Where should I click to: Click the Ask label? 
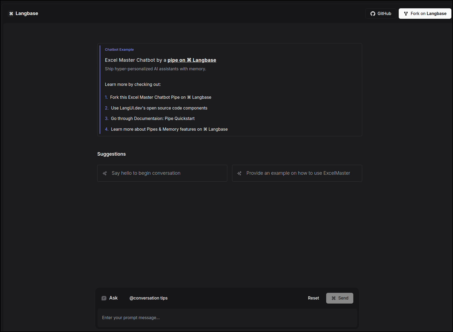(x=113, y=298)
